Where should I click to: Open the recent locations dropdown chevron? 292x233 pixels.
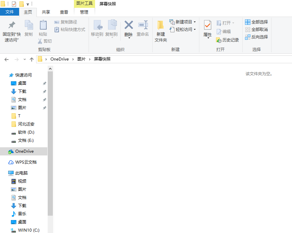[x=25, y=59]
